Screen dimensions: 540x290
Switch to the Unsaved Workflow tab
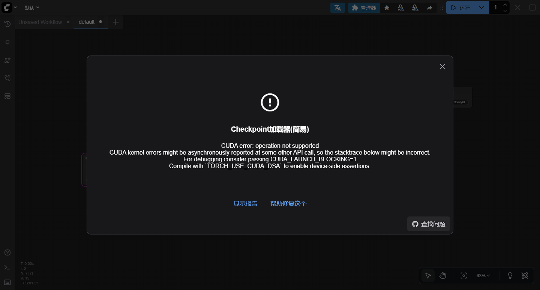click(40, 22)
